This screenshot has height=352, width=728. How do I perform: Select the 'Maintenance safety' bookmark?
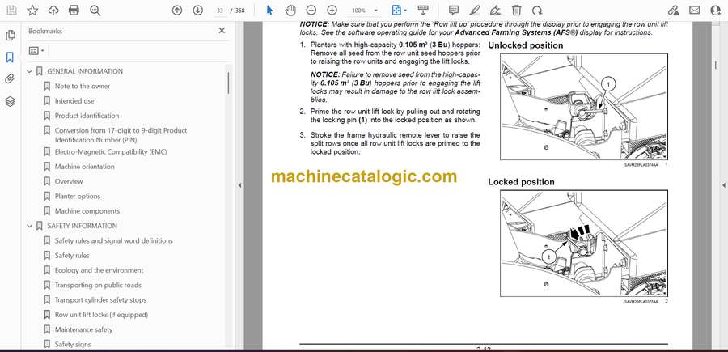coord(83,329)
